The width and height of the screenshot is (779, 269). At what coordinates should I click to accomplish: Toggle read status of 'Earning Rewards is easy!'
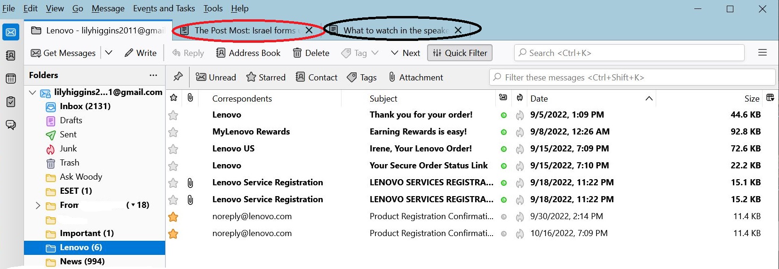503,132
